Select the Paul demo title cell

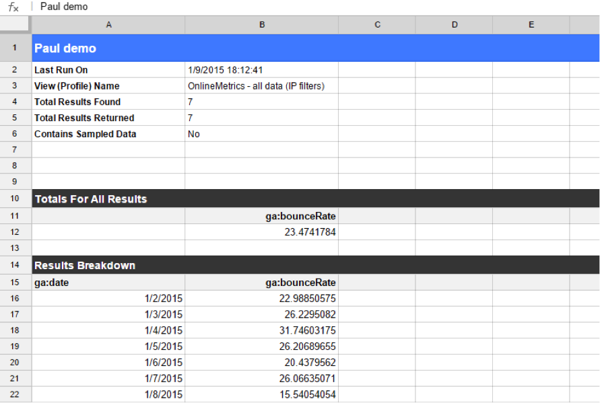tap(316, 48)
